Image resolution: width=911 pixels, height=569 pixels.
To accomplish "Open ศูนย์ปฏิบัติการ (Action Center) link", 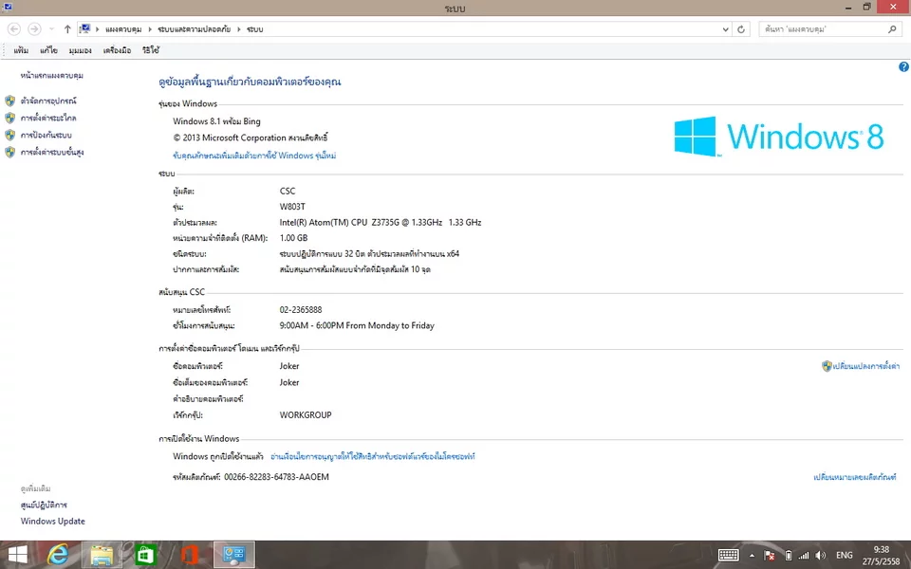I will click(x=44, y=505).
